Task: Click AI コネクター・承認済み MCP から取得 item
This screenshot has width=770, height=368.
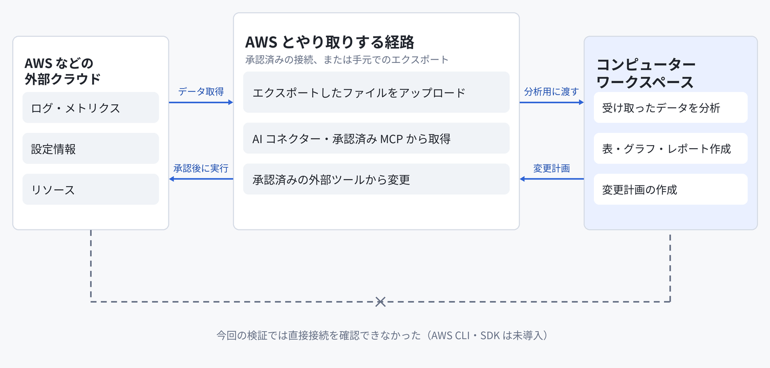Action: pyautogui.click(x=376, y=138)
